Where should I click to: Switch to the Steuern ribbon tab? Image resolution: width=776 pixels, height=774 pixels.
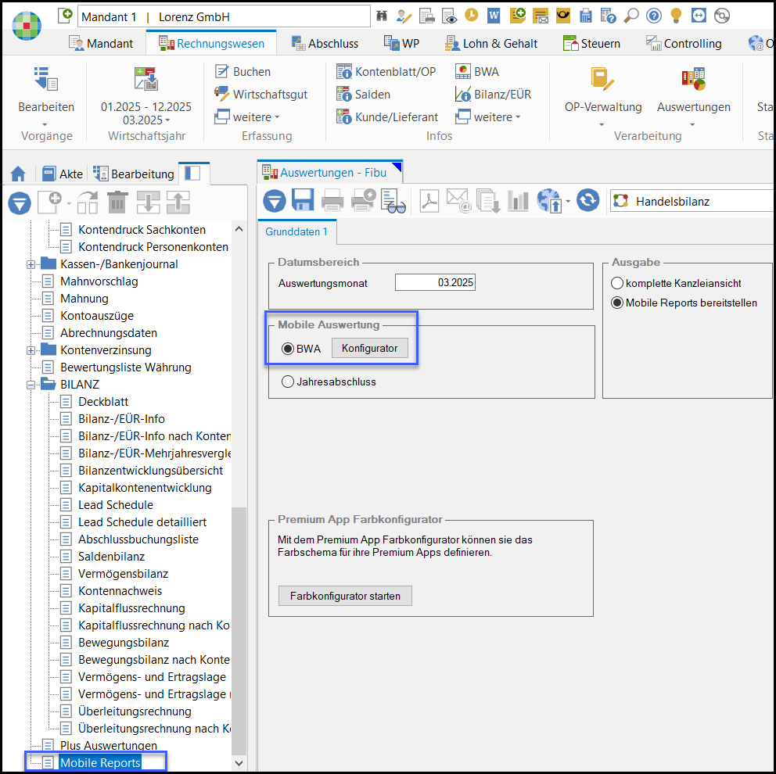592,44
